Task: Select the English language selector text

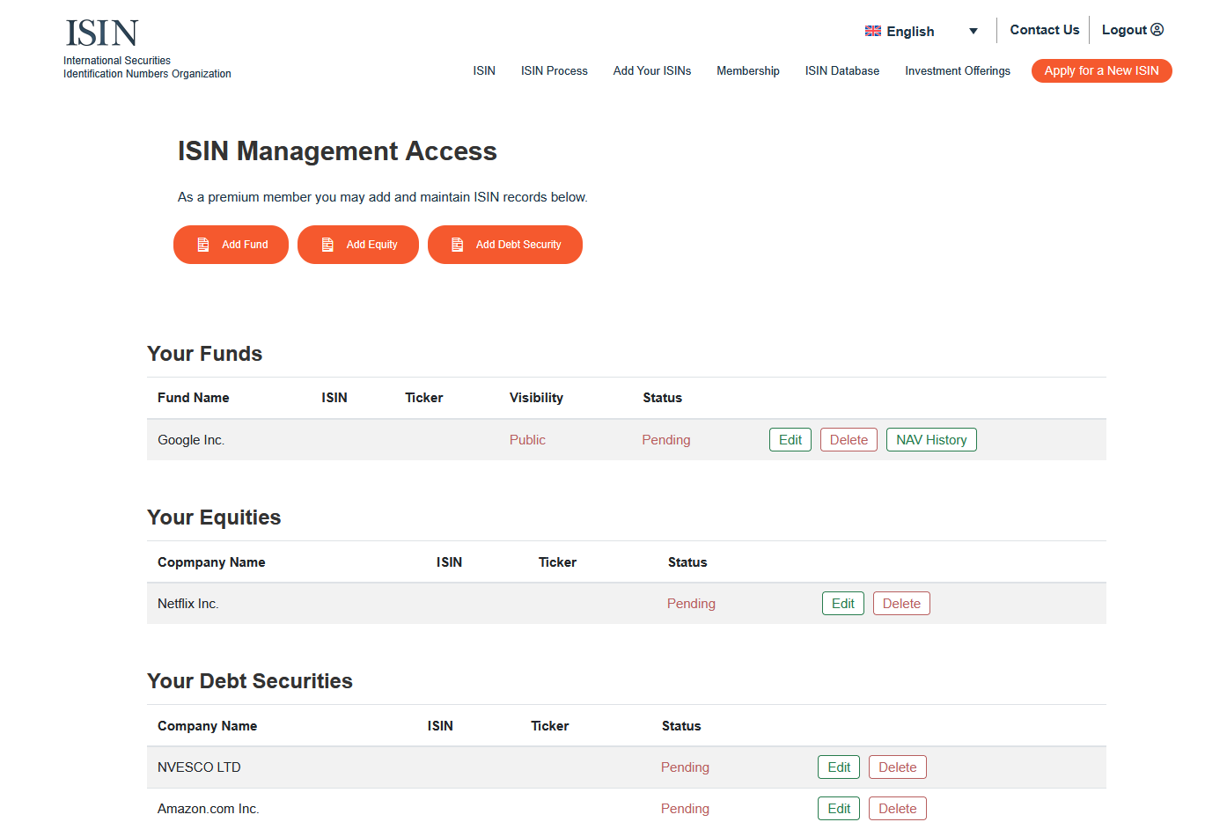Action: (x=910, y=32)
